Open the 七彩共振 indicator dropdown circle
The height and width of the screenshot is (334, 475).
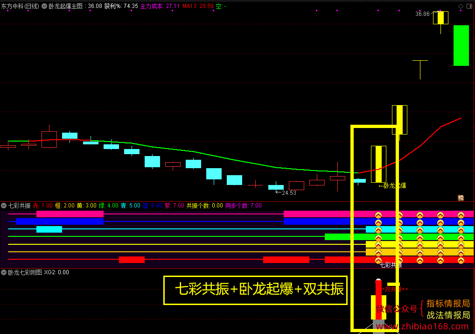click(x=4, y=206)
